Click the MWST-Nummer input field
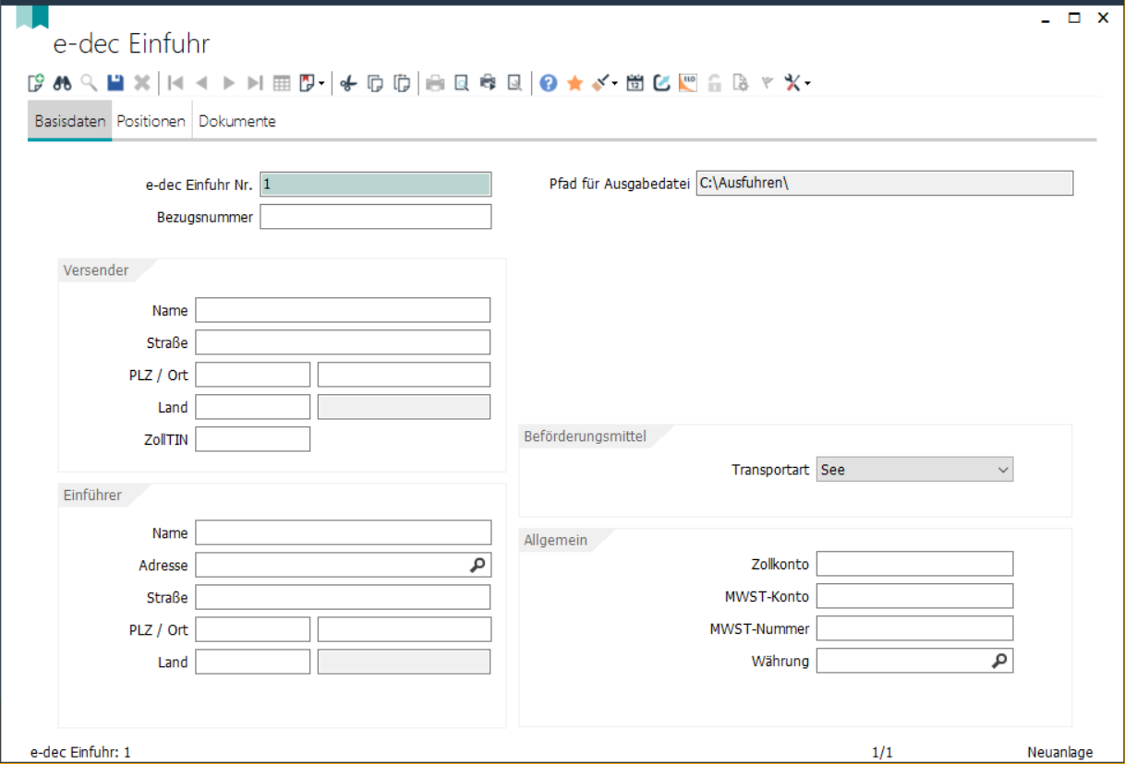1125x764 pixels. [x=914, y=628]
